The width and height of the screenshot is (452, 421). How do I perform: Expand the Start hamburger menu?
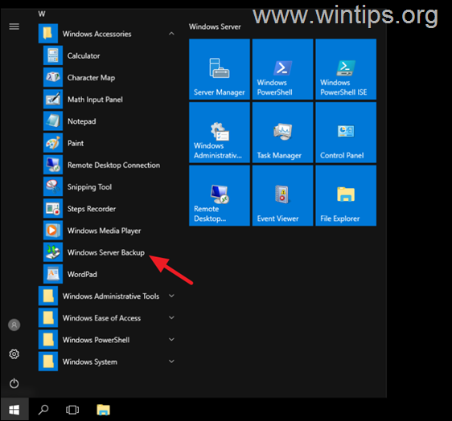(x=14, y=27)
